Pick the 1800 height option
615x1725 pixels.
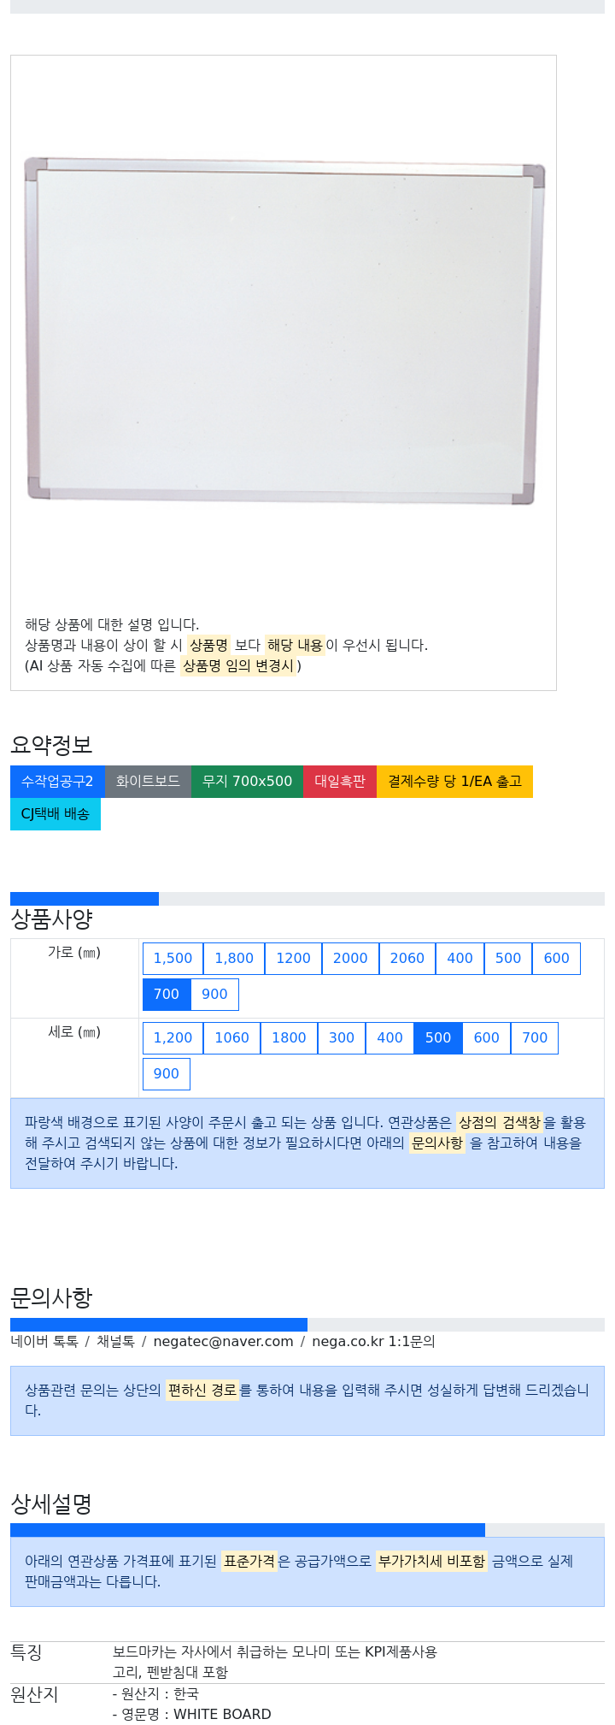pos(289,1038)
